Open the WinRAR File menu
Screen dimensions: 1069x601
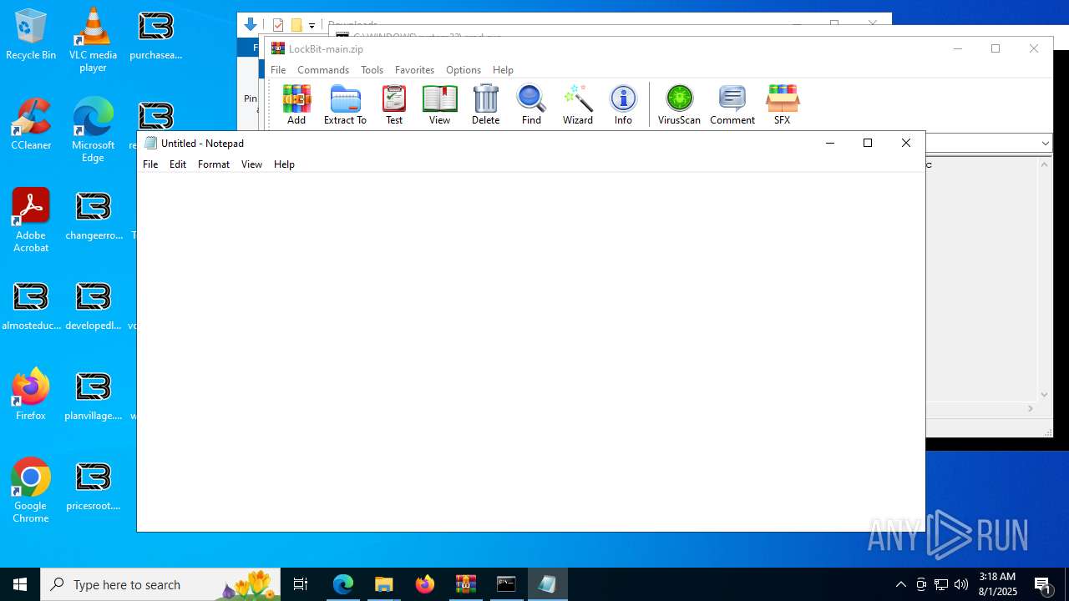(x=278, y=70)
